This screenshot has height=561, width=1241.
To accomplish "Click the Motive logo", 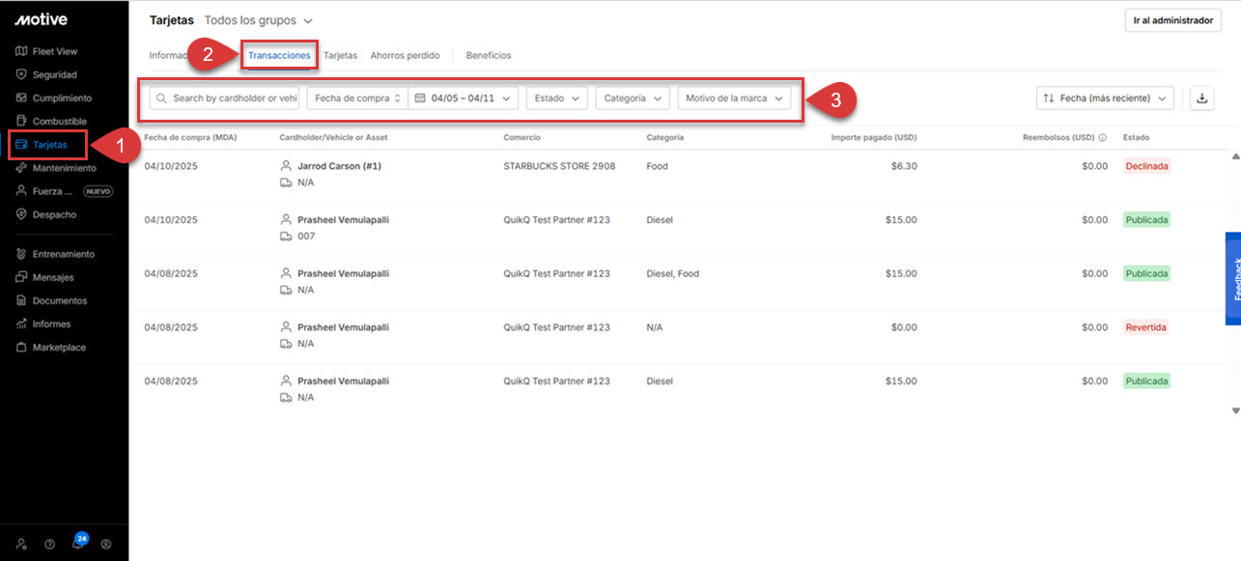I will click(x=41, y=19).
